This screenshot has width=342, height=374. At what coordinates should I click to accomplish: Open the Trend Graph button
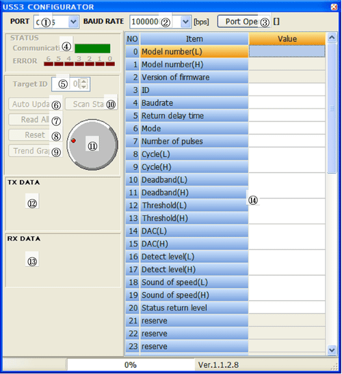coord(35,151)
